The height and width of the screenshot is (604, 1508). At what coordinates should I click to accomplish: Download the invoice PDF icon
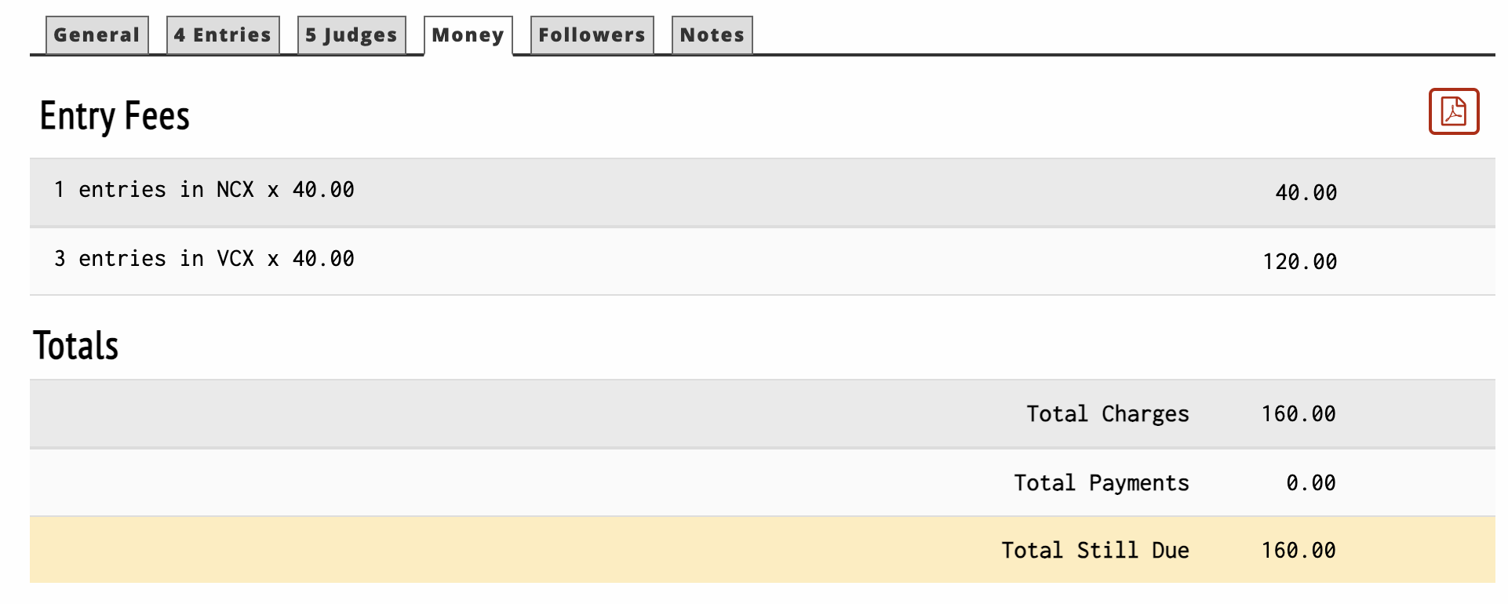point(1453,111)
